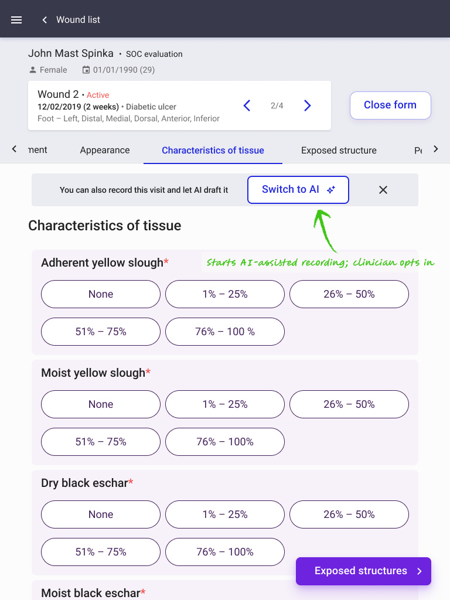Image resolution: width=450 pixels, height=600 pixels.
Task: Select 1% – 25% for Dry black eschar
Action: [225, 514]
